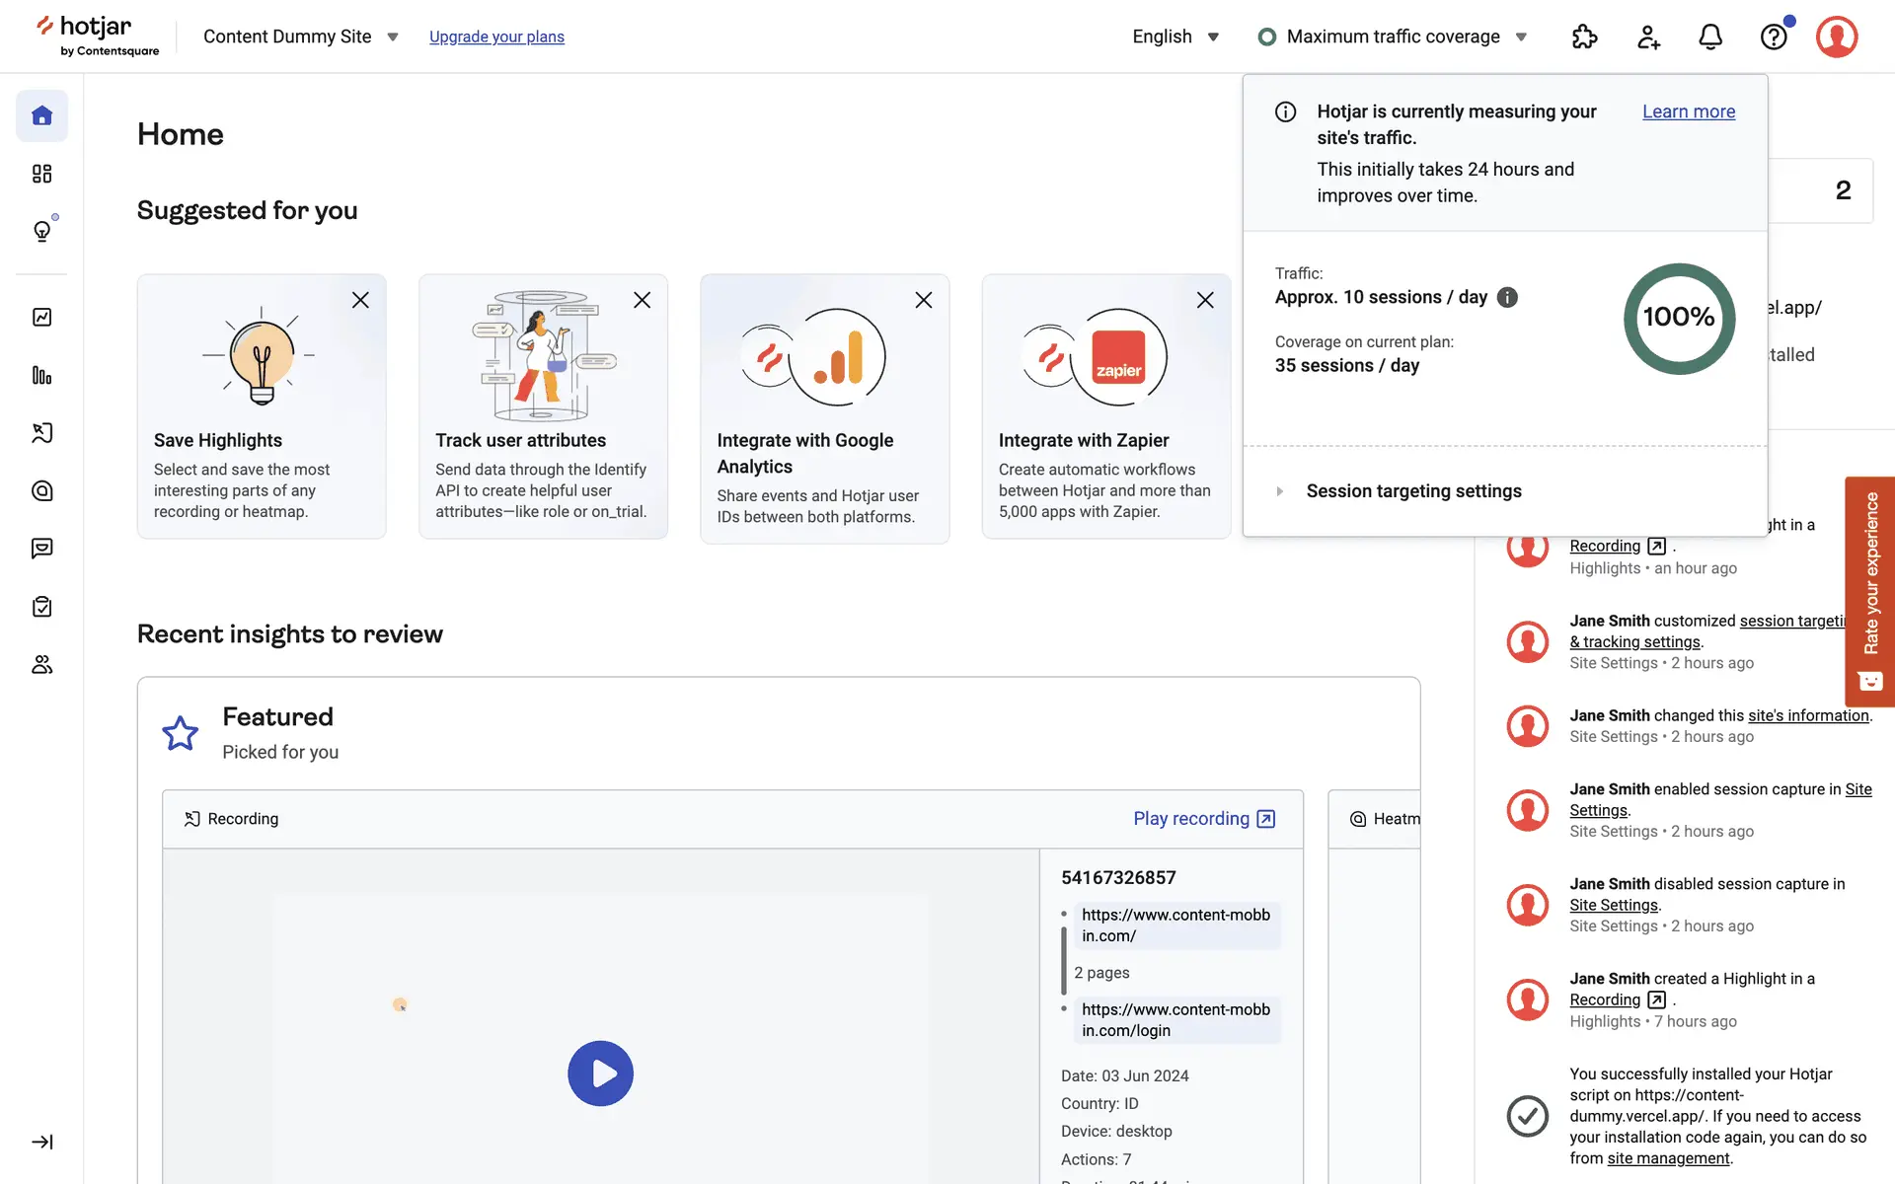The width and height of the screenshot is (1895, 1184).
Task: Expand the sidebar with the arrow icon
Action: click(x=41, y=1142)
